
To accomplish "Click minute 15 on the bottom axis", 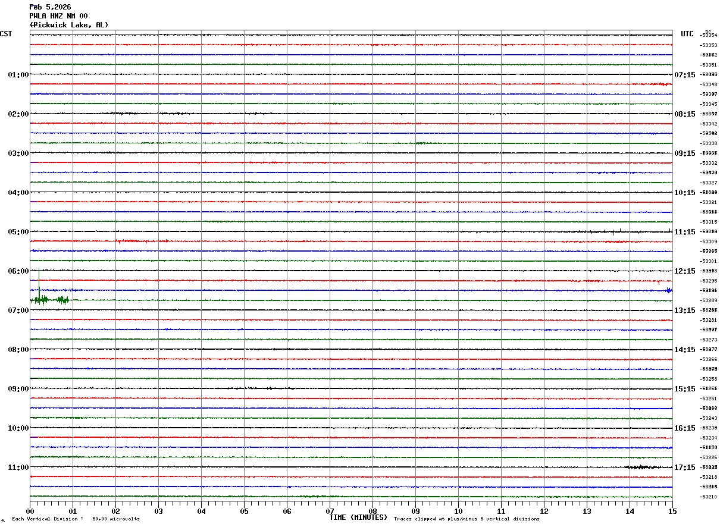I will (x=672, y=511).
